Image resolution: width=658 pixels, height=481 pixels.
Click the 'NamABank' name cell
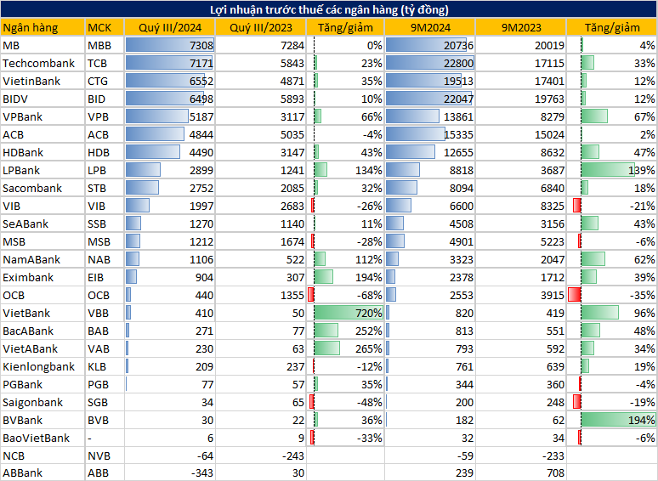point(43,259)
